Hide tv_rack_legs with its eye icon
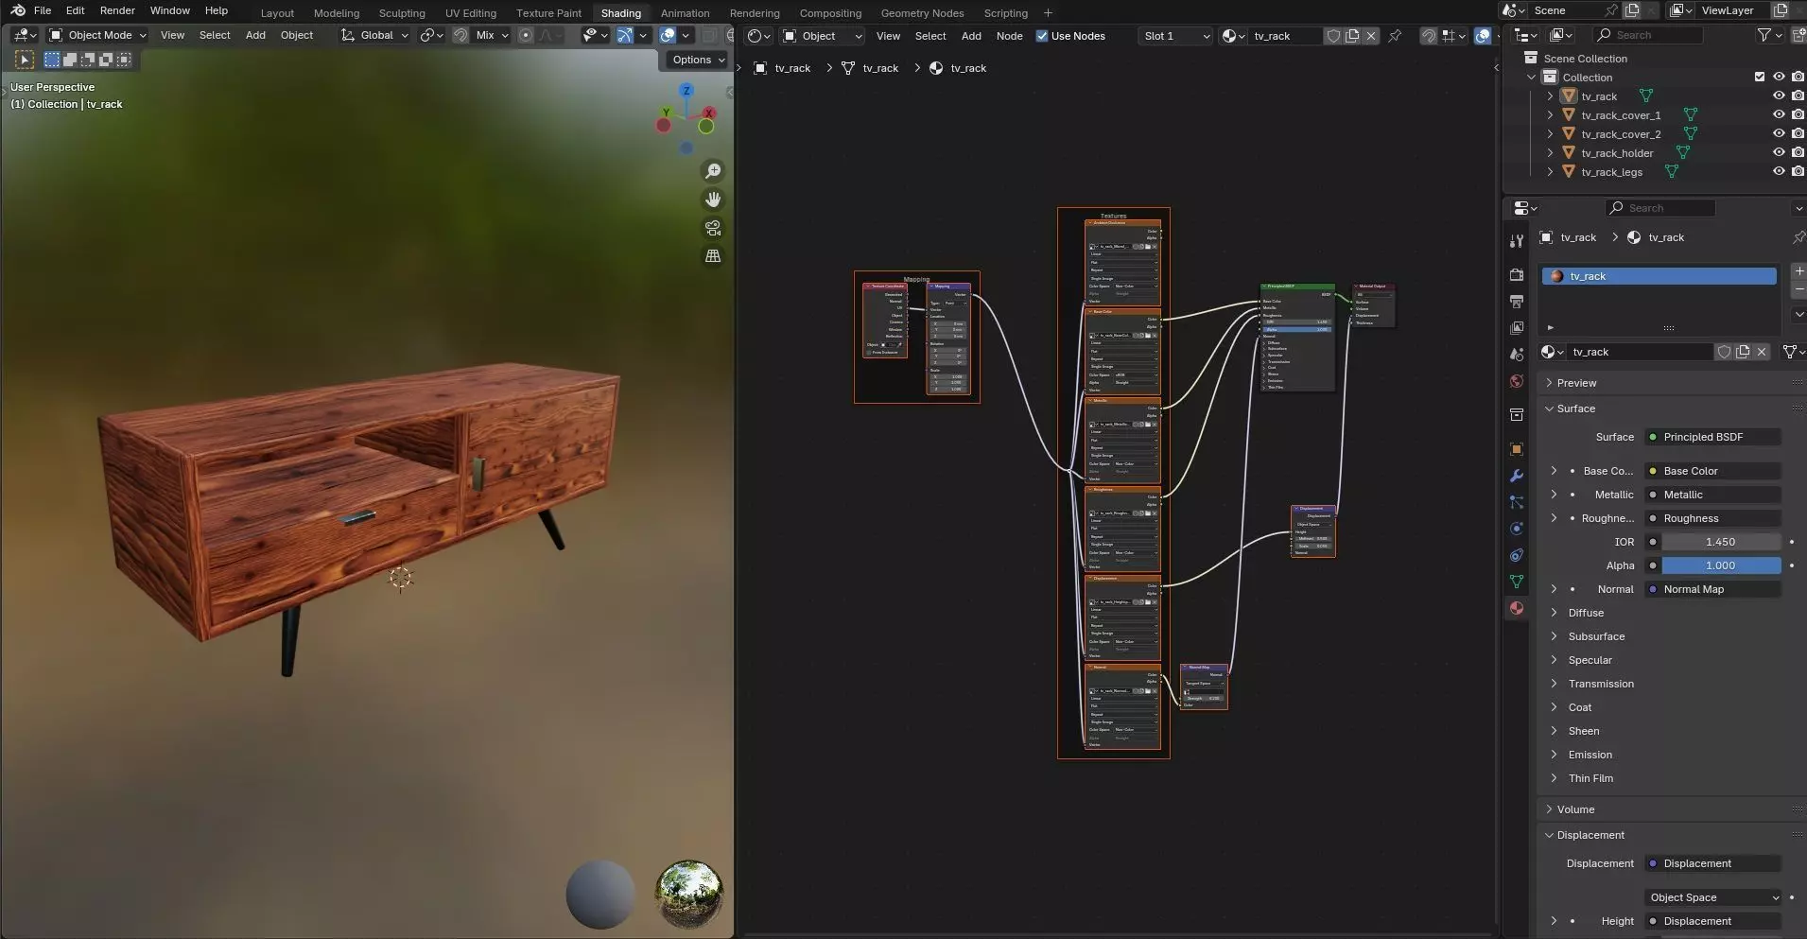This screenshot has width=1807, height=939. (1778, 172)
